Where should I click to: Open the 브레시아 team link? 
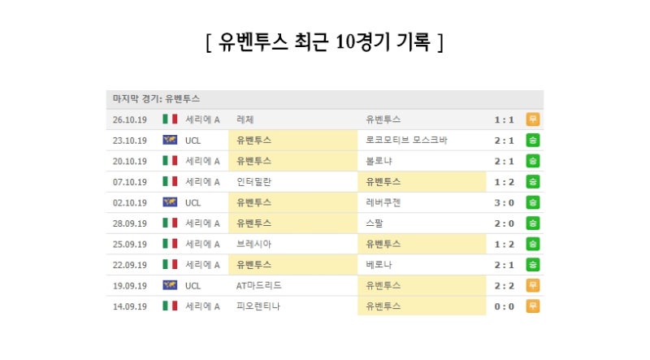tap(253, 244)
